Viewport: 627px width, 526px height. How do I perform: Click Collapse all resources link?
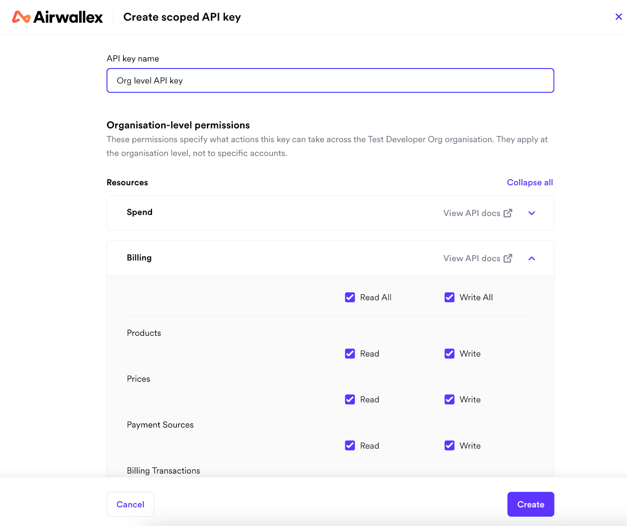point(530,182)
